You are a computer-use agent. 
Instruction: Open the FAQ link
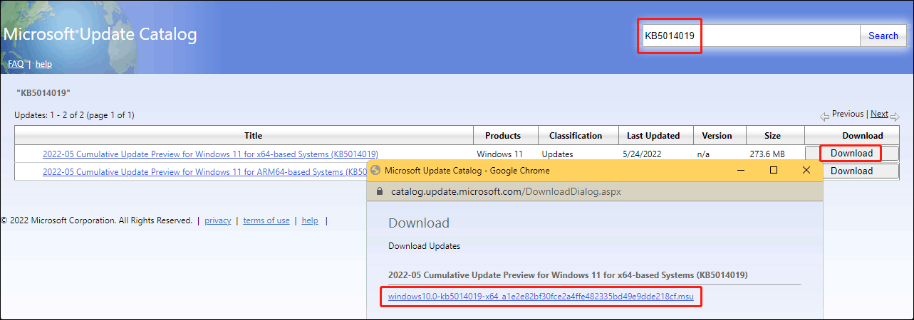(16, 64)
